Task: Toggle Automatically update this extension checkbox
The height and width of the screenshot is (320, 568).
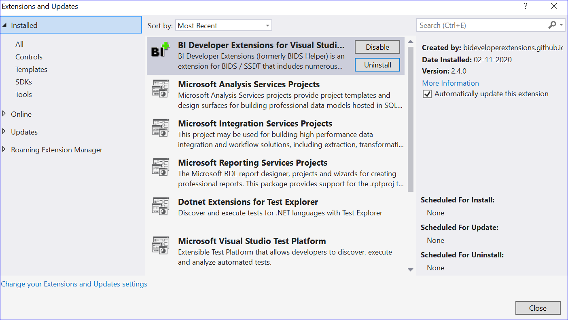Action: tap(427, 94)
